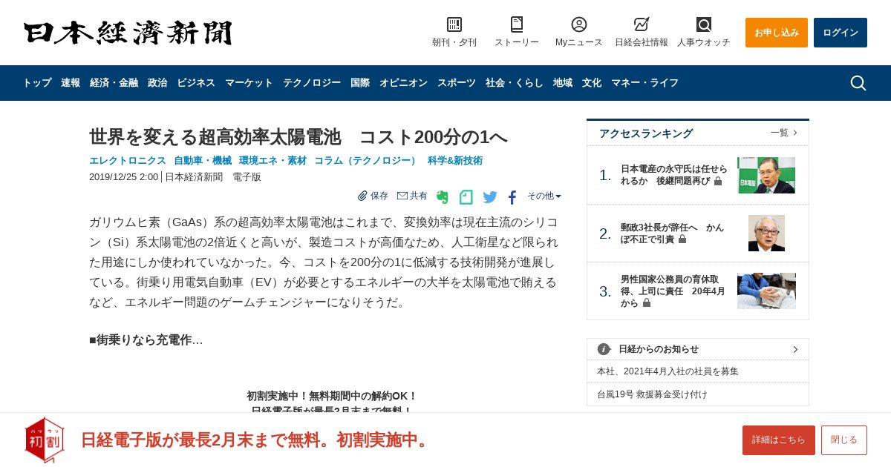Open the 人事ウオッチ search icon
The width and height of the screenshot is (891, 467).
click(x=704, y=24)
